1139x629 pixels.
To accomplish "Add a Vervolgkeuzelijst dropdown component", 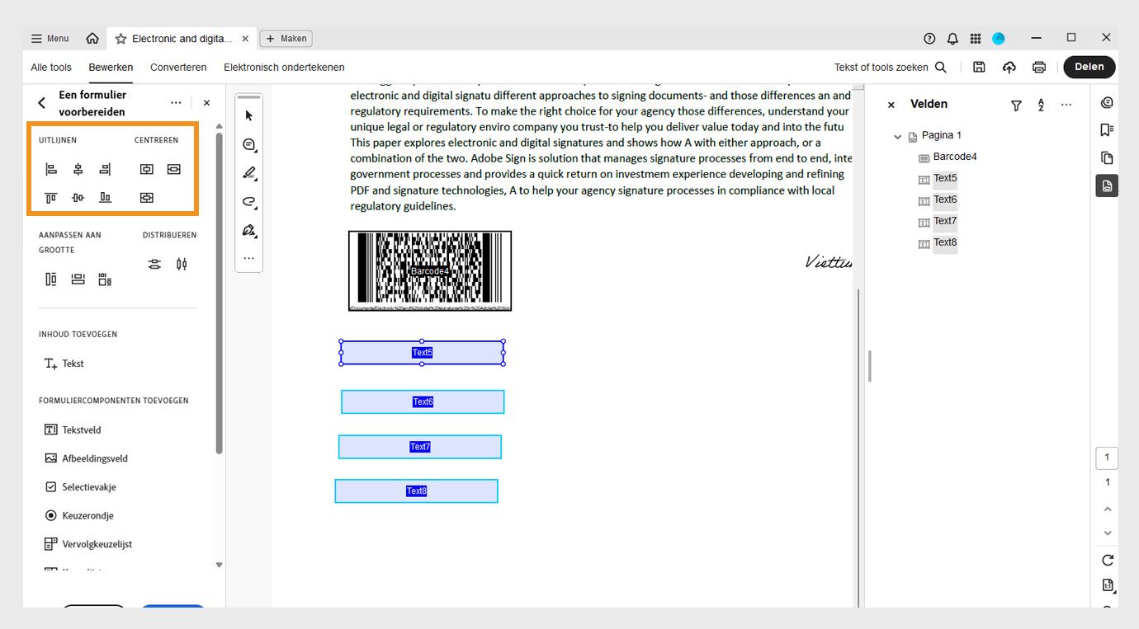I will (88, 544).
